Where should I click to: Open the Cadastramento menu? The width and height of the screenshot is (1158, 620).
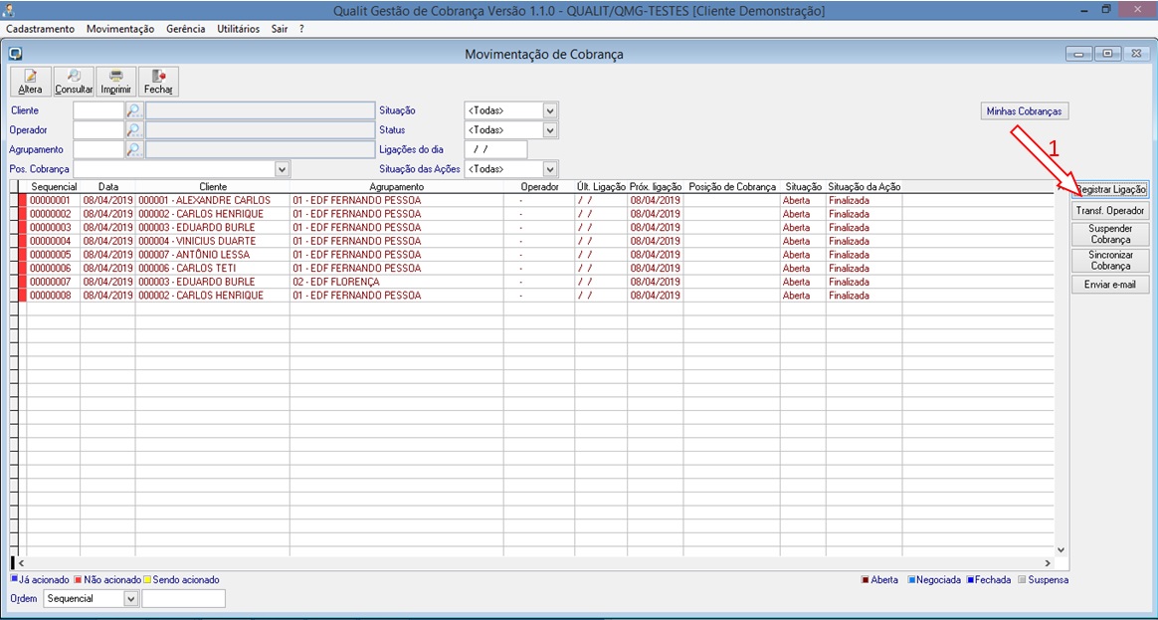40,29
